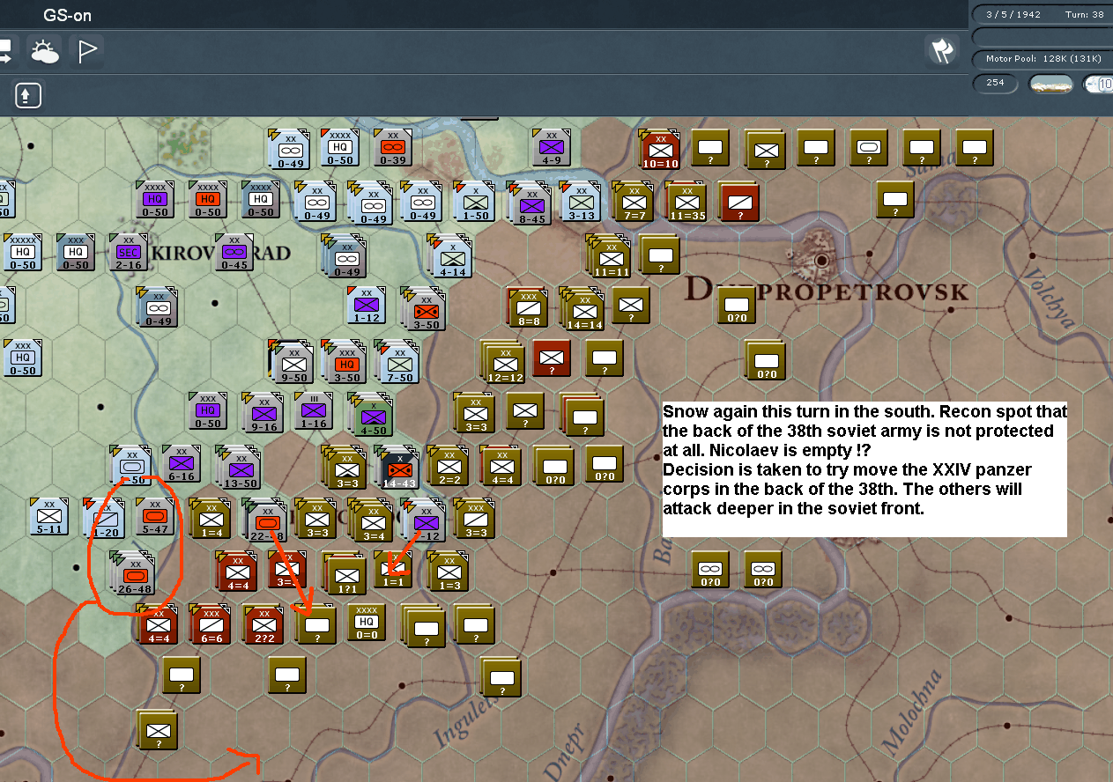Select the orange army HQ 0-50
Image resolution: width=1113 pixels, height=782 pixels.
pyautogui.click(x=208, y=200)
